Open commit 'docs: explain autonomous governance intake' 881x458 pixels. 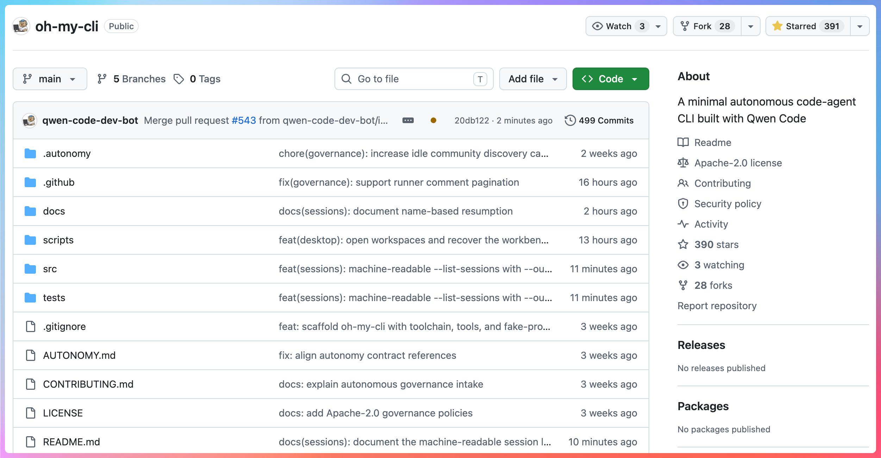381,384
